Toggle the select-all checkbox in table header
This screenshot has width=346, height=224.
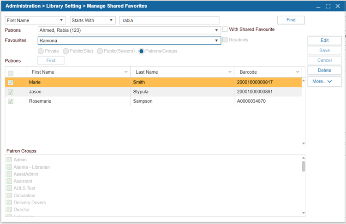10,73
